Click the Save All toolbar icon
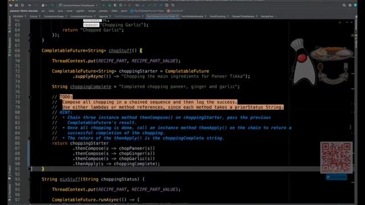The height and width of the screenshot is (205, 365). pyautogui.click(x=17, y=5)
